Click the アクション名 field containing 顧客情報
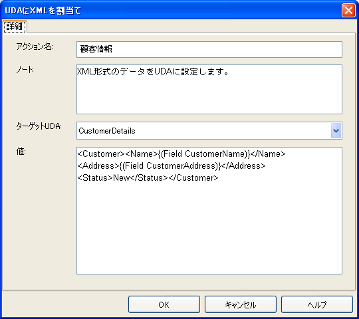 click(209, 49)
